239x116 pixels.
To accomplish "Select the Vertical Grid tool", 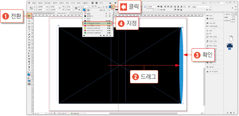I will pyautogui.click(x=29, y=48).
